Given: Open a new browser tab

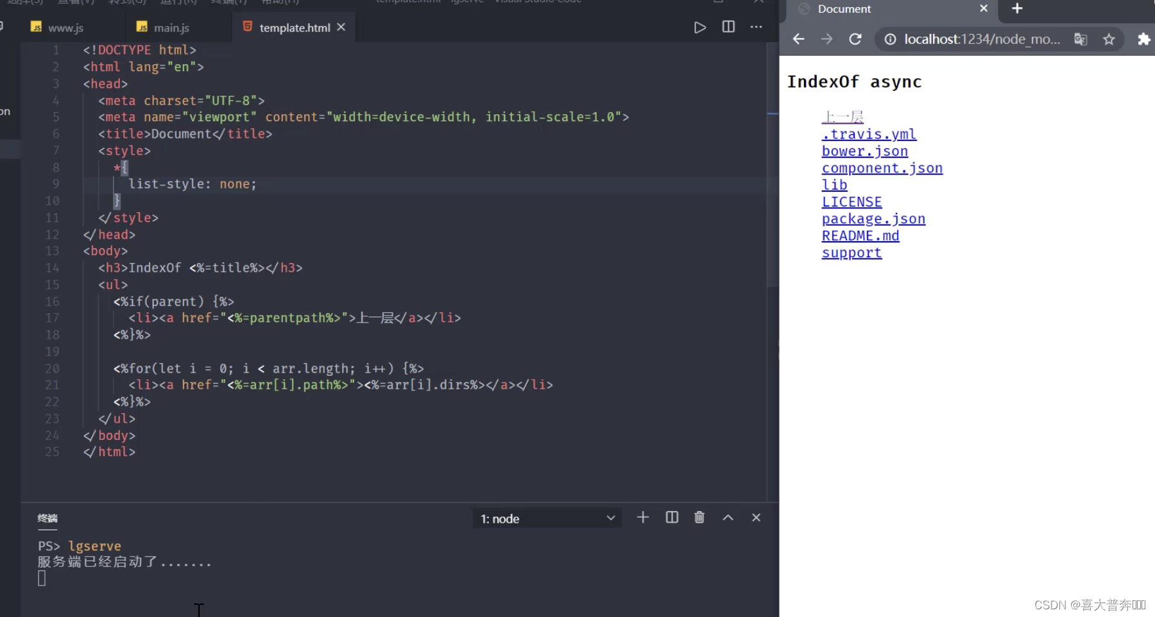Looking at the screenshot, I should pyautogui.click(x=1017, y=8).
